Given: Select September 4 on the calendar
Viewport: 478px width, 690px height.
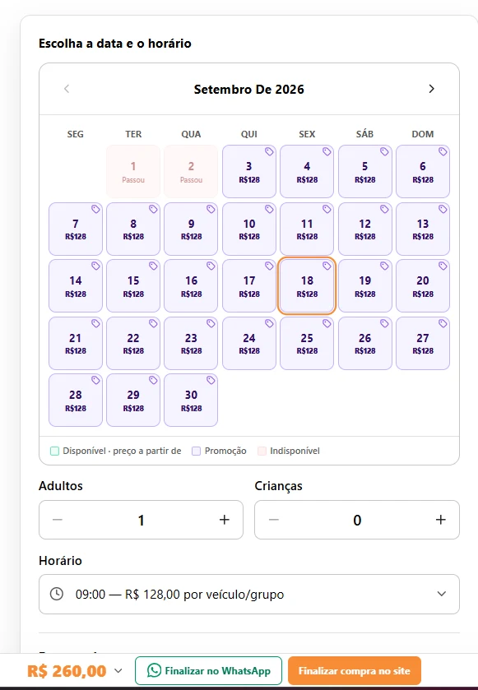Looking at the screenshot, I should [307, 172].
